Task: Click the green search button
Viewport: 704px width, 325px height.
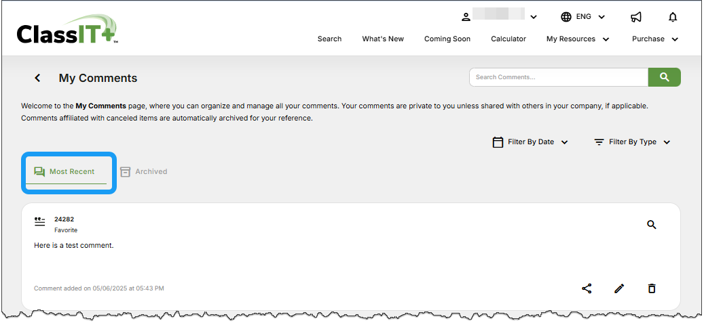Action: pyautogui.click(x=664, y=77)
